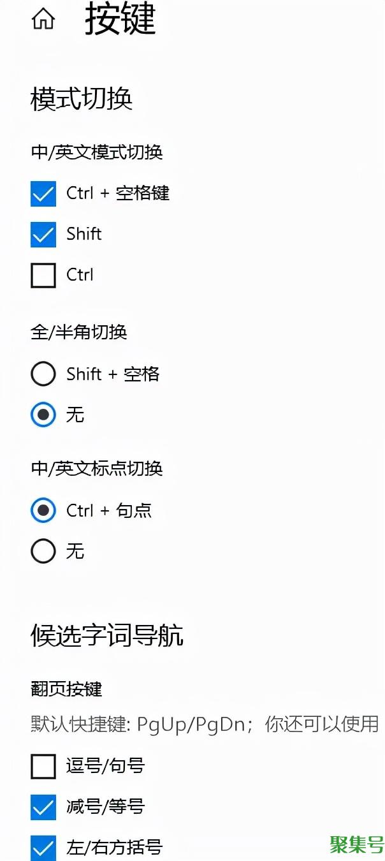Click the 按键 page title
385x861 pixels.
point(117,20)
